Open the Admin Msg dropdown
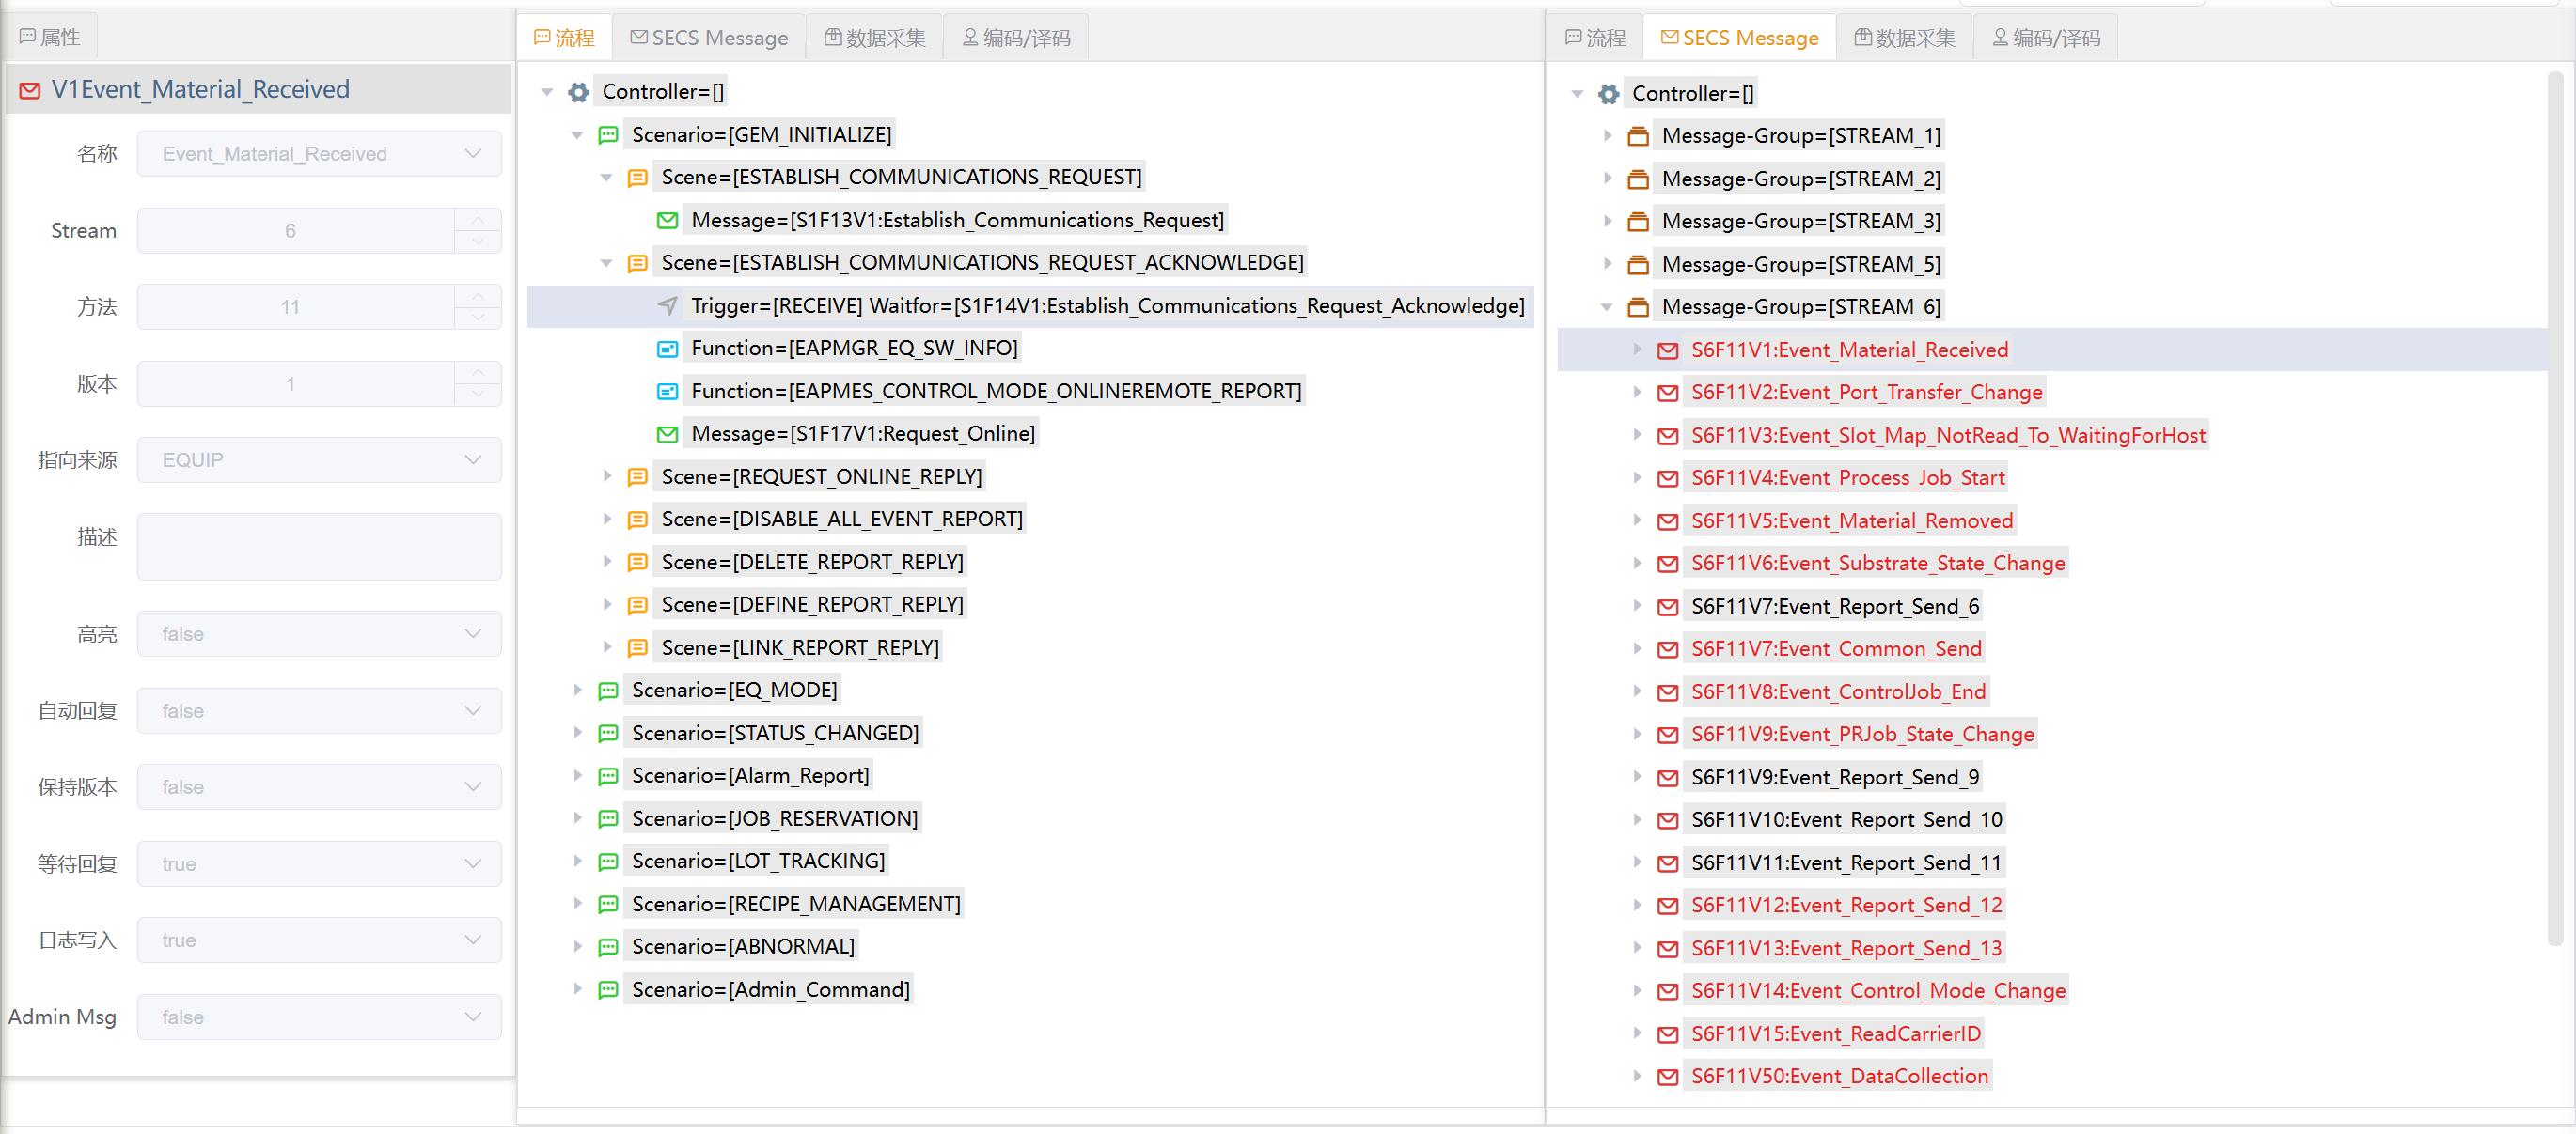 (x=319, y=1017)
